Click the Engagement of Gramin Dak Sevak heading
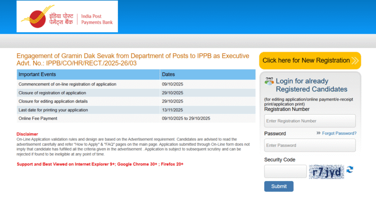The height and width of the screenshot is (199, 376). (x=133, y=56)
